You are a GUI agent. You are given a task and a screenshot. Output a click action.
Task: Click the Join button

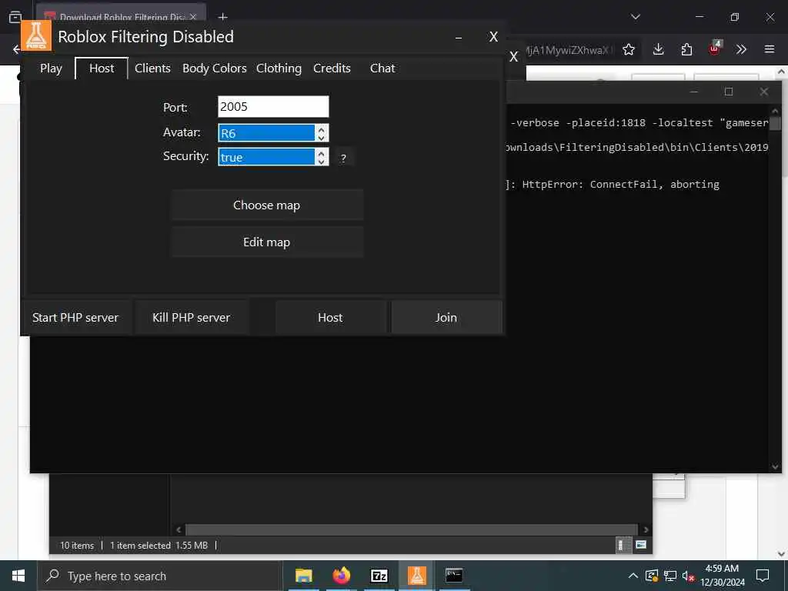coord(446,318)
